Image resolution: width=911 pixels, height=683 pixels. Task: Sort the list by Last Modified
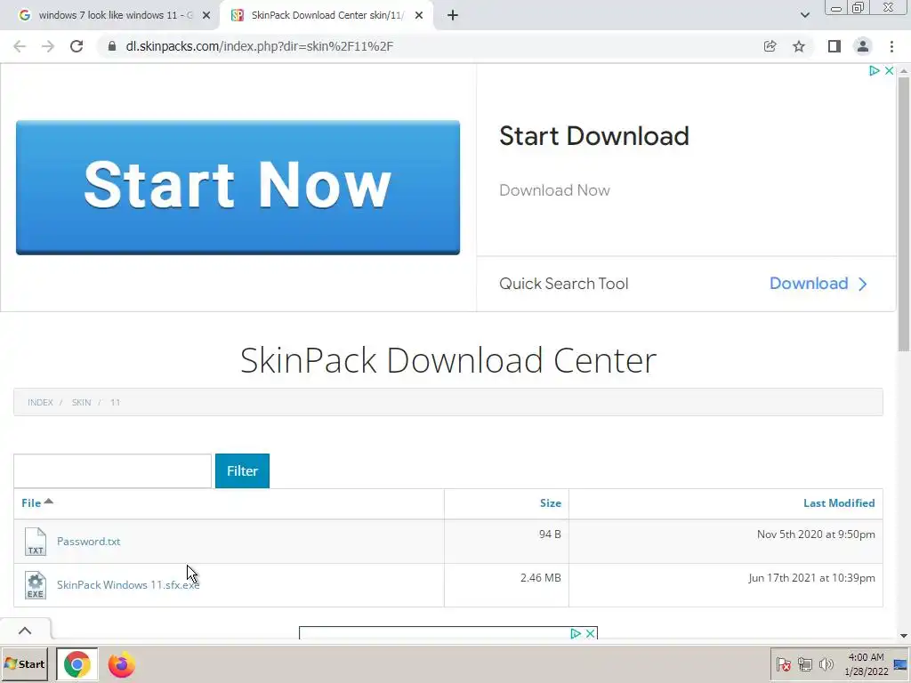click(839, 503)
